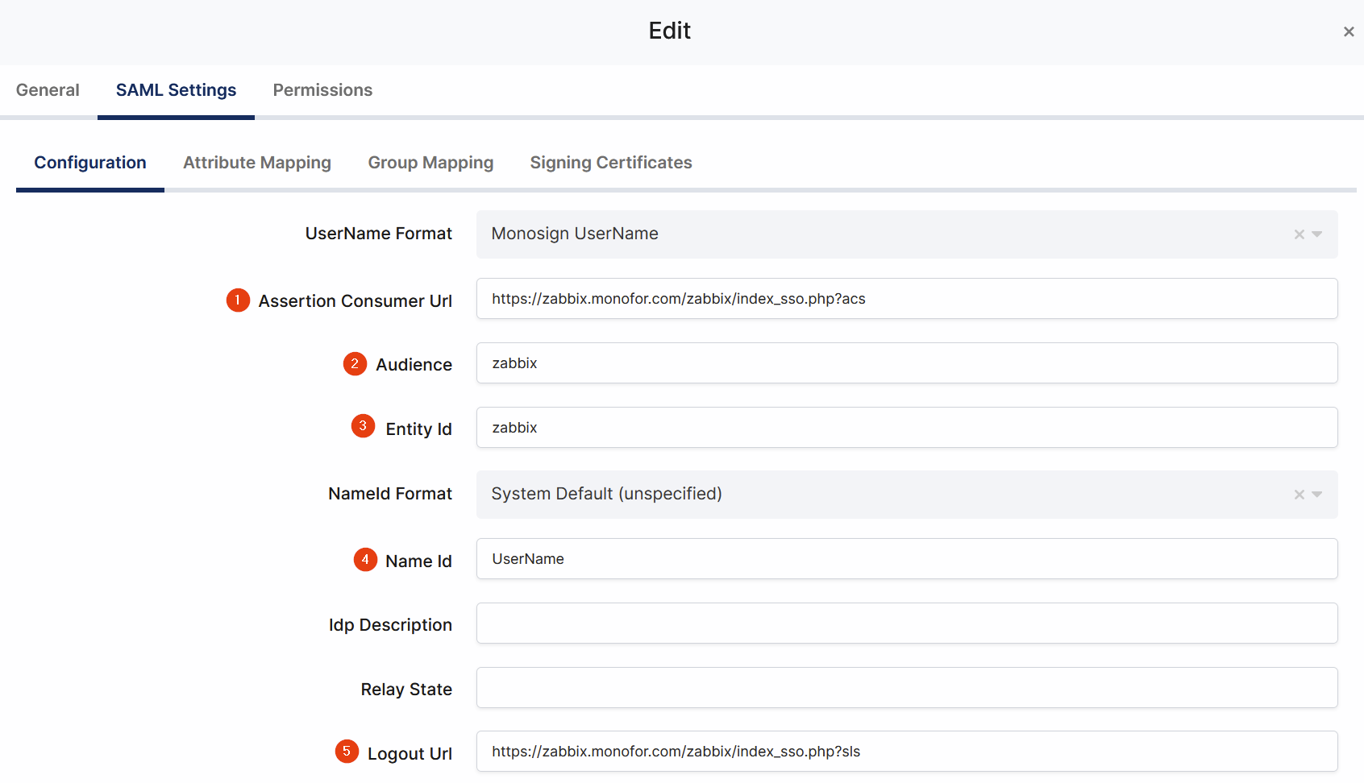
Task: Click into the Audience input field
Action: [x=906, y=363]
